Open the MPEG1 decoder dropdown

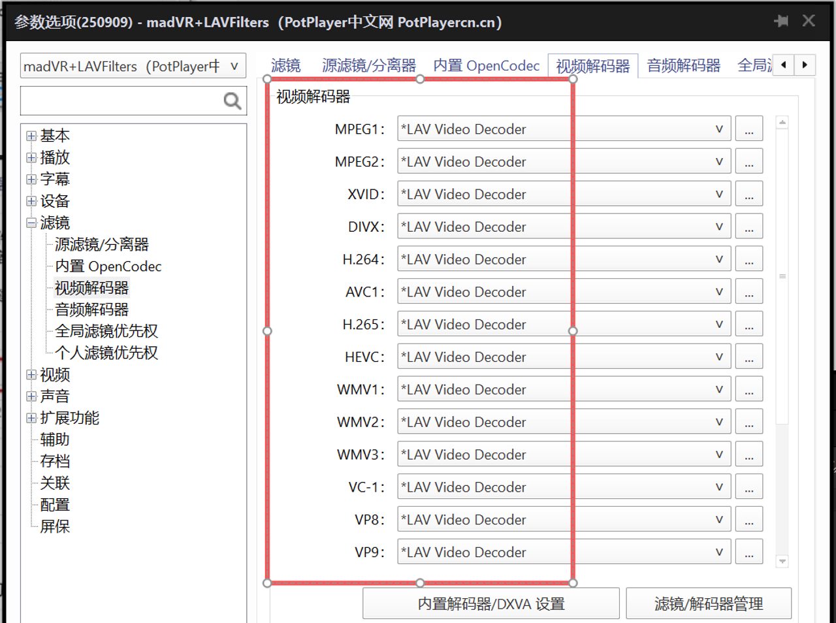[564, 129]
